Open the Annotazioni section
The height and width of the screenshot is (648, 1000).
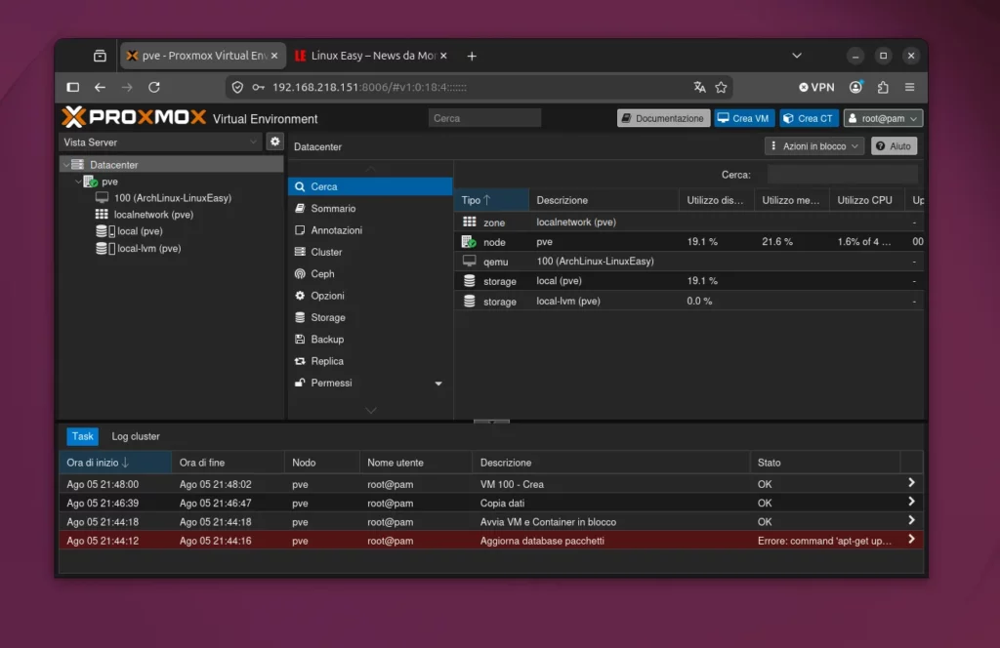[x=370, y=230]
